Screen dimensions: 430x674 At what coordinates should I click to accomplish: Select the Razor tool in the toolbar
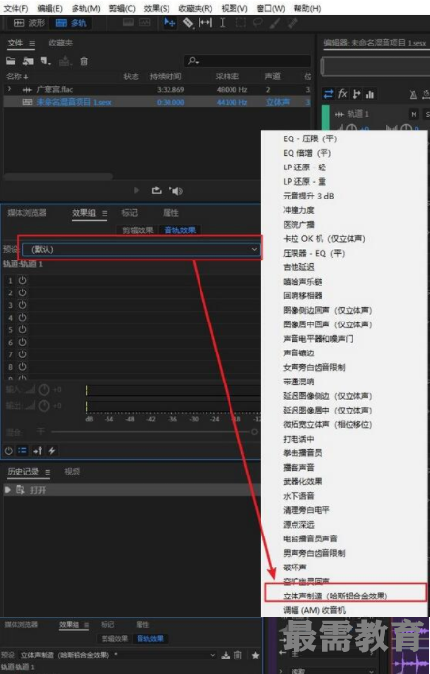click(x=188, y=23)
